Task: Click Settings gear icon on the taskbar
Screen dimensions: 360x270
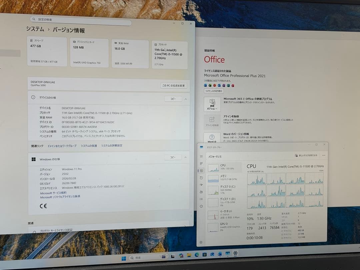Action: 235,253
